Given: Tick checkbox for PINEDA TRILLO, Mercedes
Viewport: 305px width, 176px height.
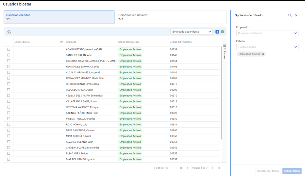Looking at the screenshot, I should point(8,118).
